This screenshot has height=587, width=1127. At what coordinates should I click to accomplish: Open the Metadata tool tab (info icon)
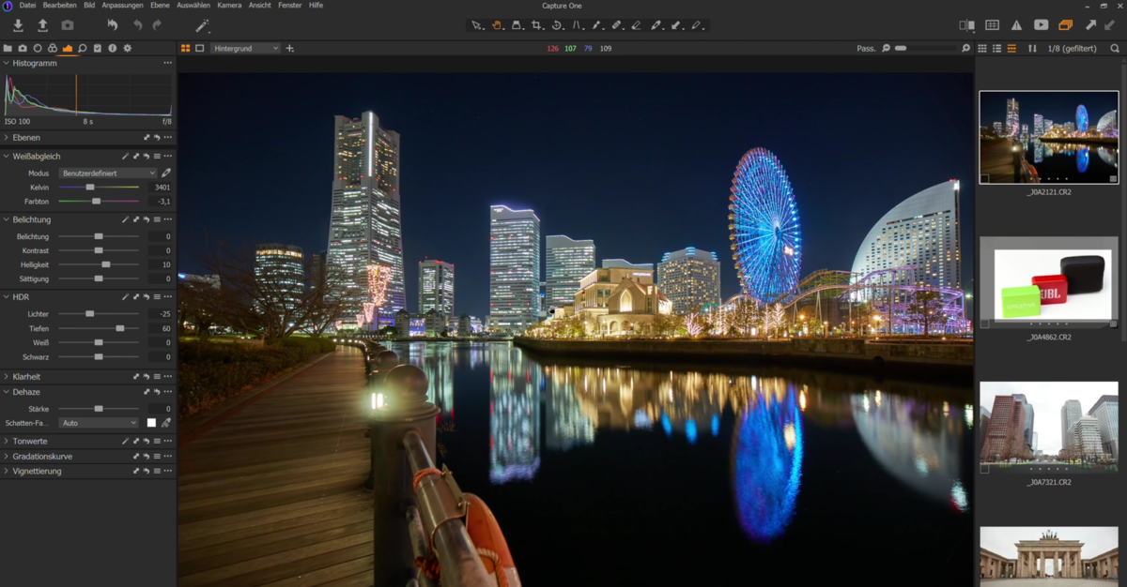click(x=113, y=47)
